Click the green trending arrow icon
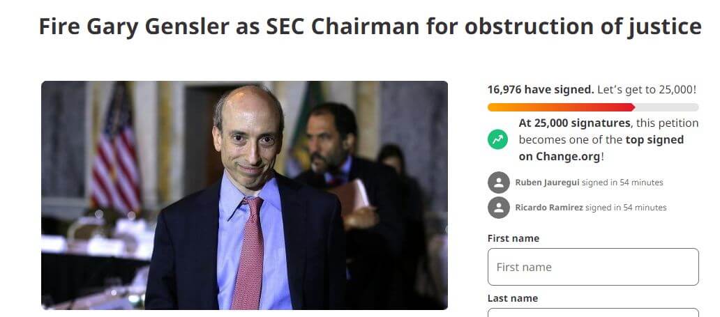720x317 pixels. [x=497, y=139]
